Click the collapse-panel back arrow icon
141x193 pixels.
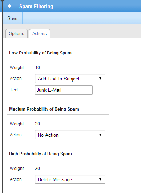click(9, 6)
